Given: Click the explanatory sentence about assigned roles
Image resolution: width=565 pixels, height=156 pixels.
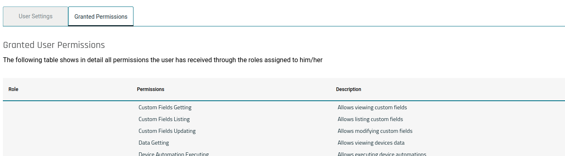Looking at the screenshot, I should click(x=163, y=60).
